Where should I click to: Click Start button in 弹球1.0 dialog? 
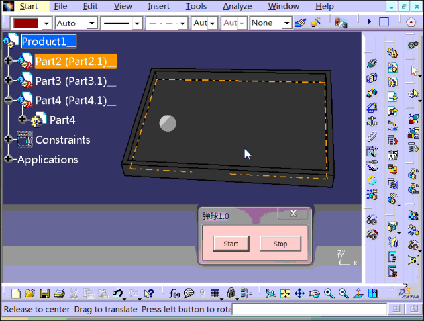231,244
